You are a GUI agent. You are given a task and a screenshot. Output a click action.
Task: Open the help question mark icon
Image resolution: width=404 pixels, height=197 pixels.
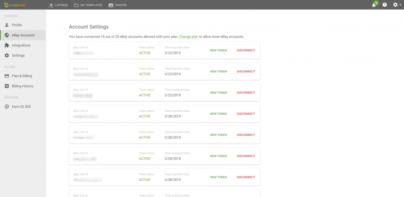click(385, 5)
